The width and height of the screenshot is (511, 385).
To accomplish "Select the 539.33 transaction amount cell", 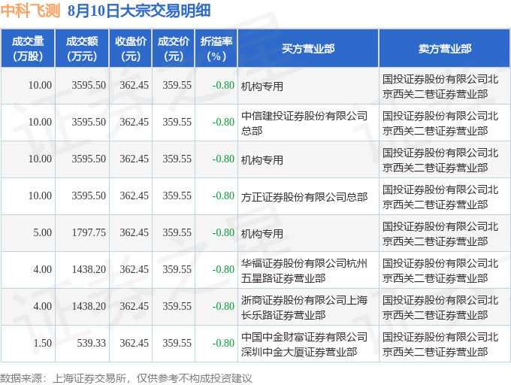I will point(82,344).
